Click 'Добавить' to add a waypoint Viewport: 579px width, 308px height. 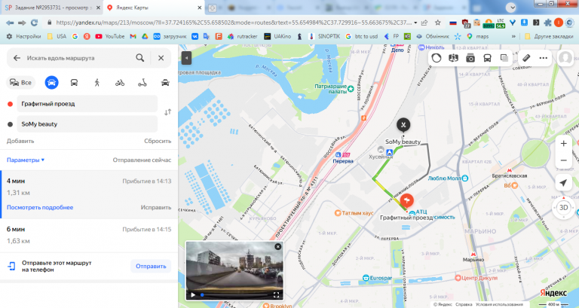pos(20,142)
